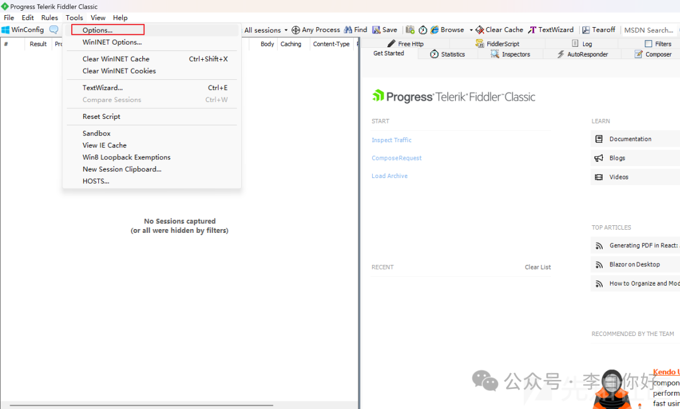Open TextWizard from the toolbar

[x=551, y=30]
